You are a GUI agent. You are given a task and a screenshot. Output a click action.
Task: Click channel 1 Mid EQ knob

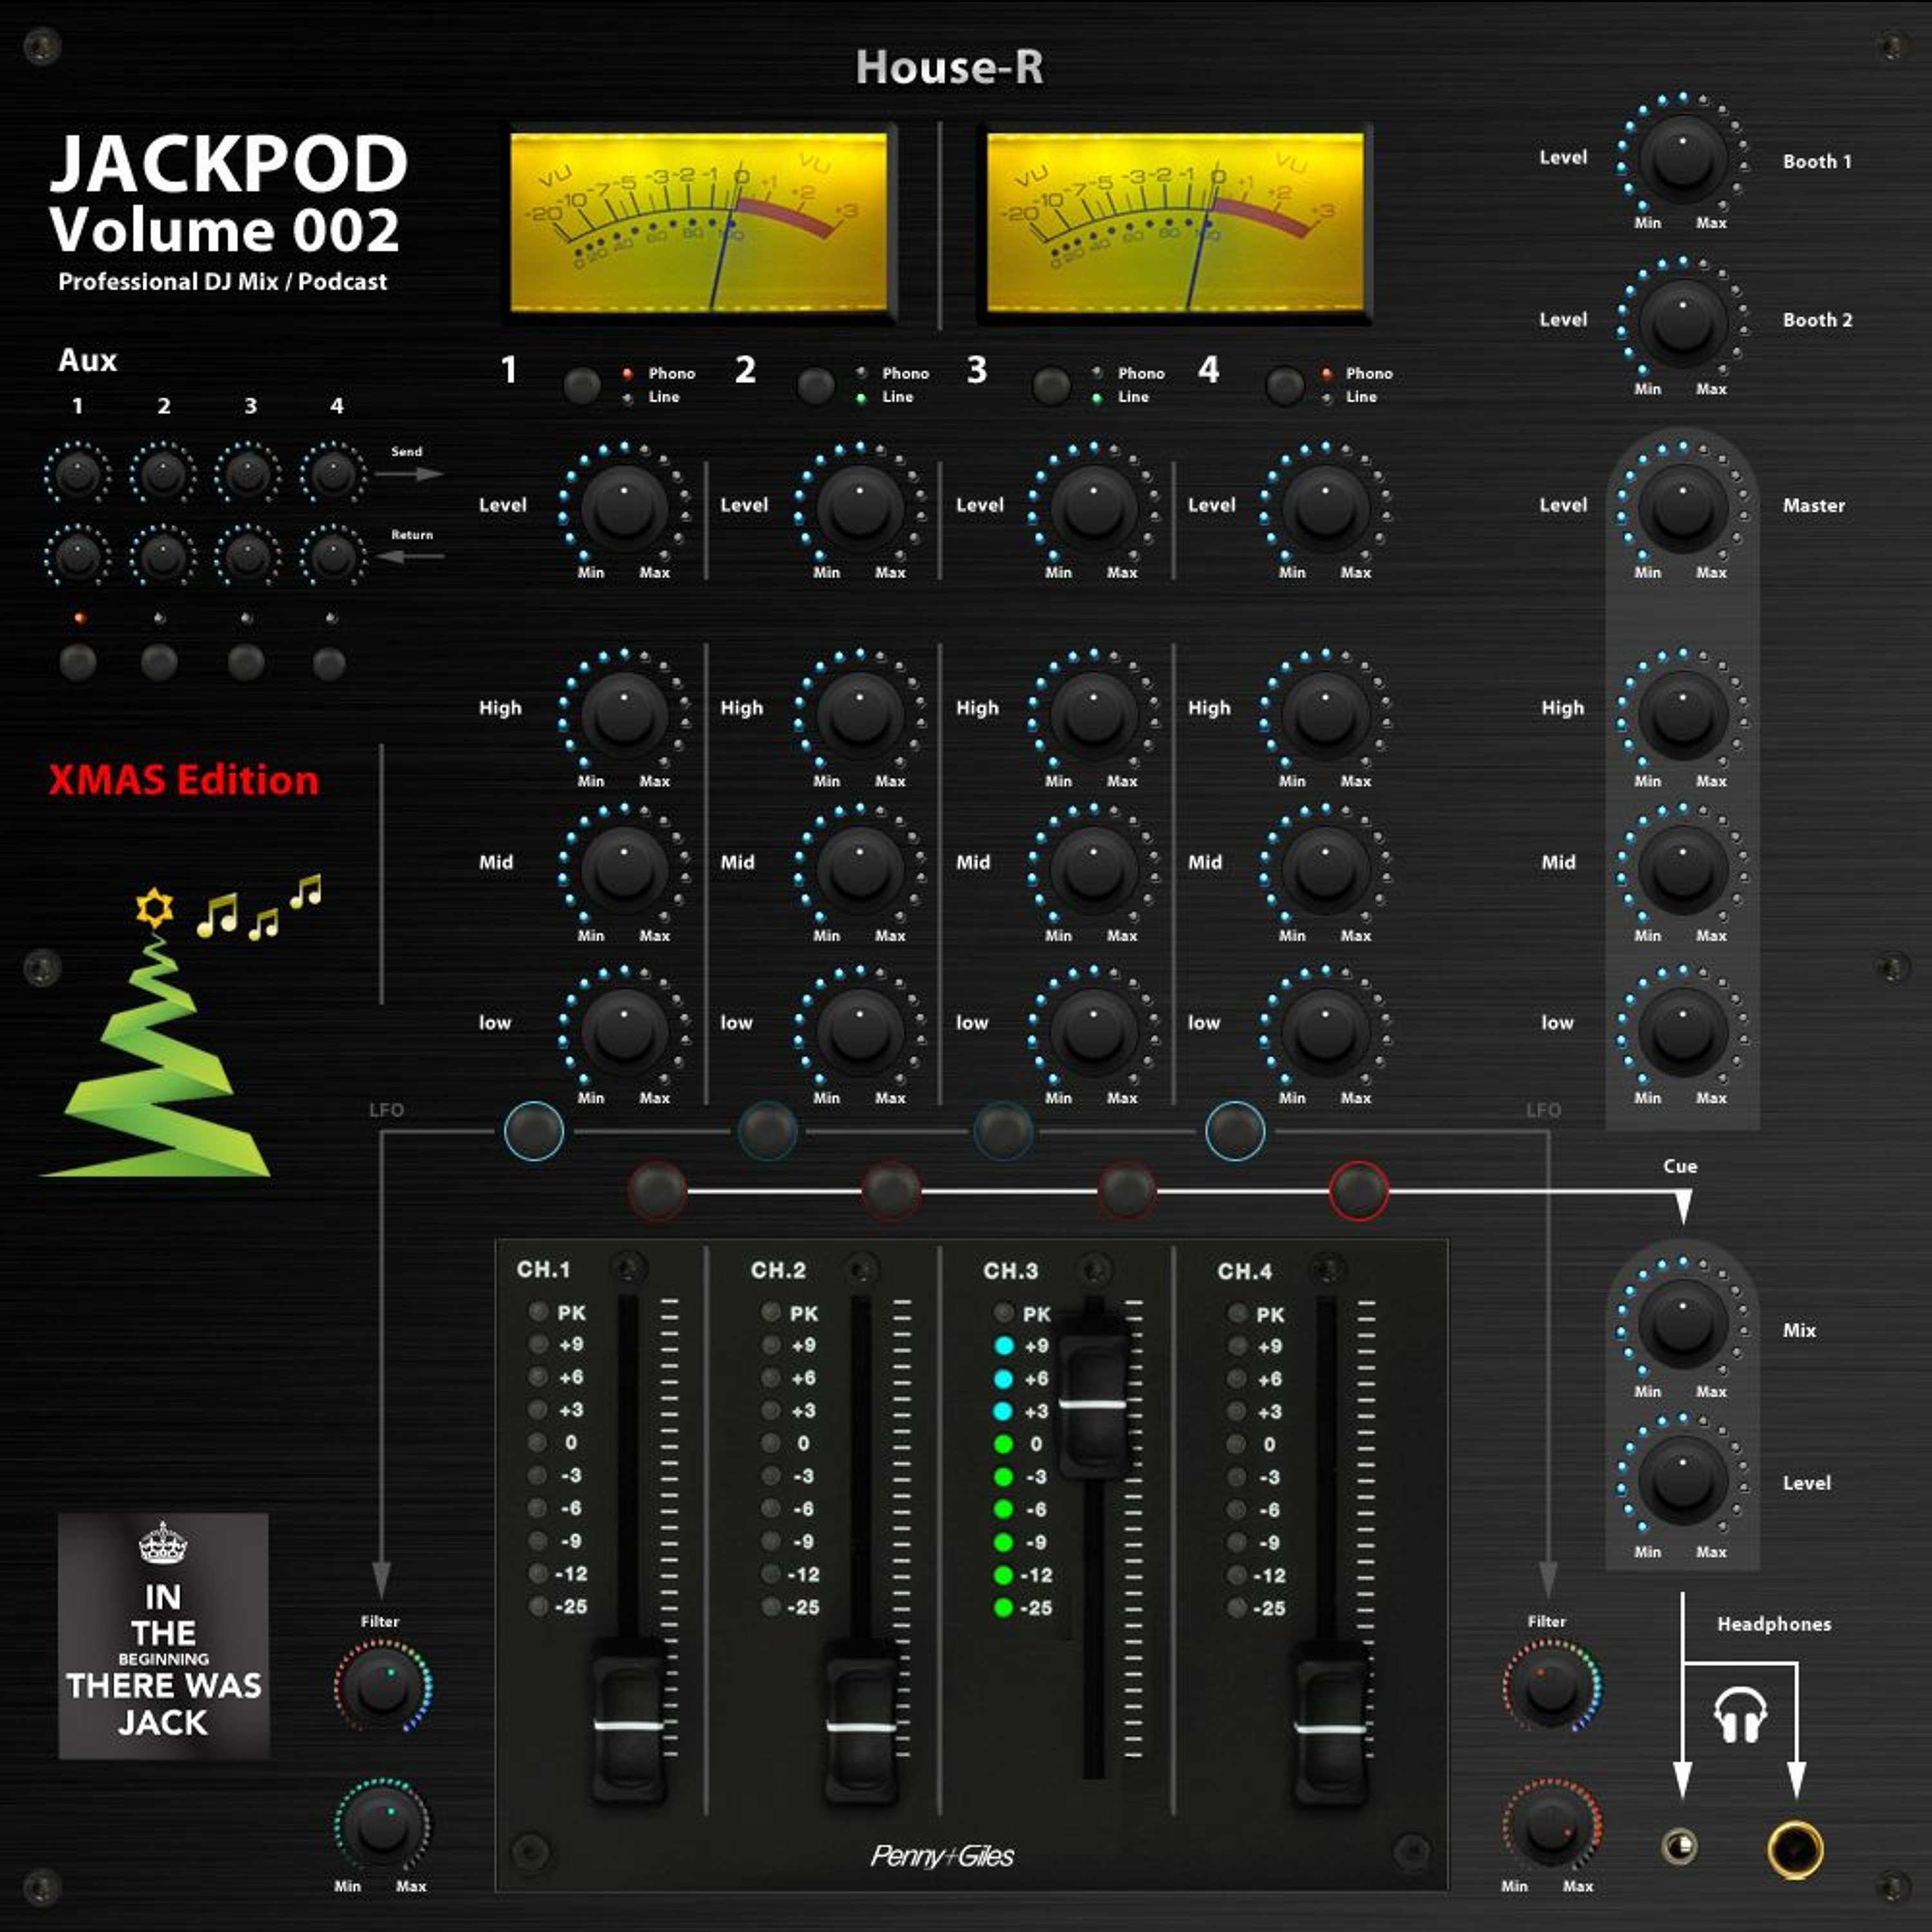click(x=624, y=871)
